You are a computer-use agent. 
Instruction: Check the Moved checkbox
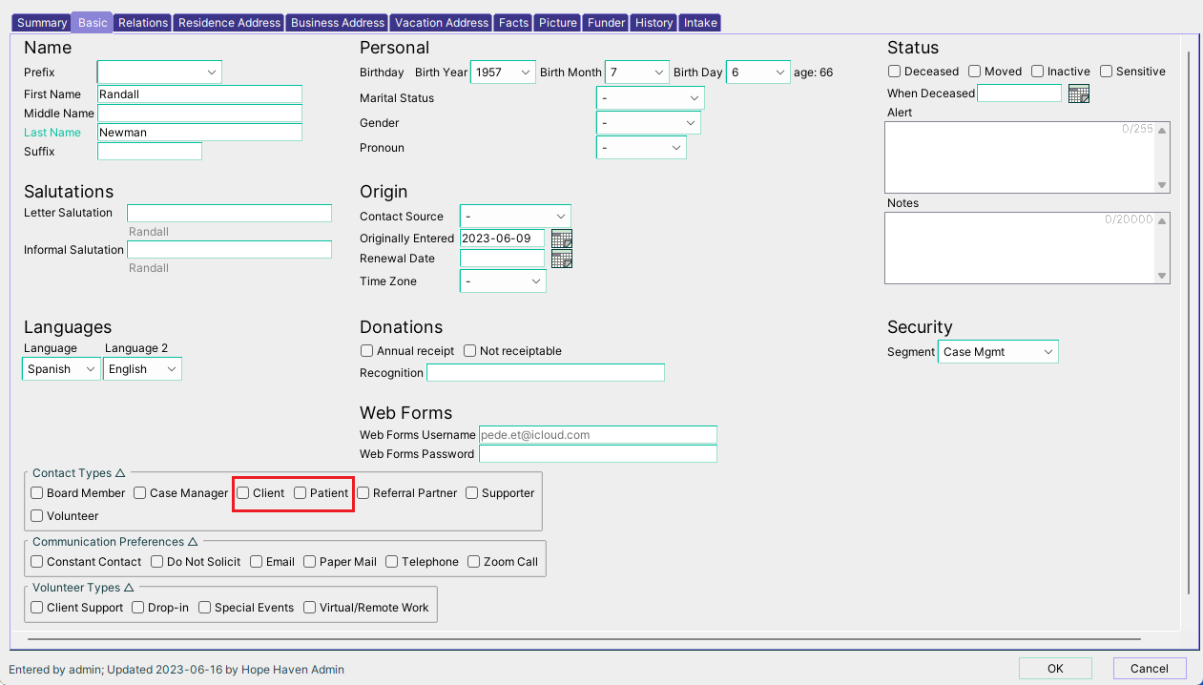975,72
